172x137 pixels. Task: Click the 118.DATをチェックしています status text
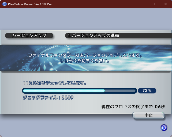[x=55, y=83]
